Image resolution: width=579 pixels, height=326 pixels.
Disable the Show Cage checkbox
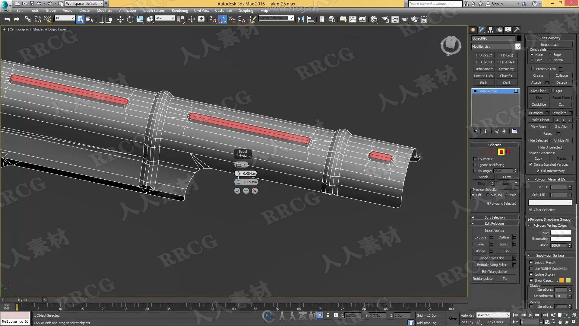point(531,280)
